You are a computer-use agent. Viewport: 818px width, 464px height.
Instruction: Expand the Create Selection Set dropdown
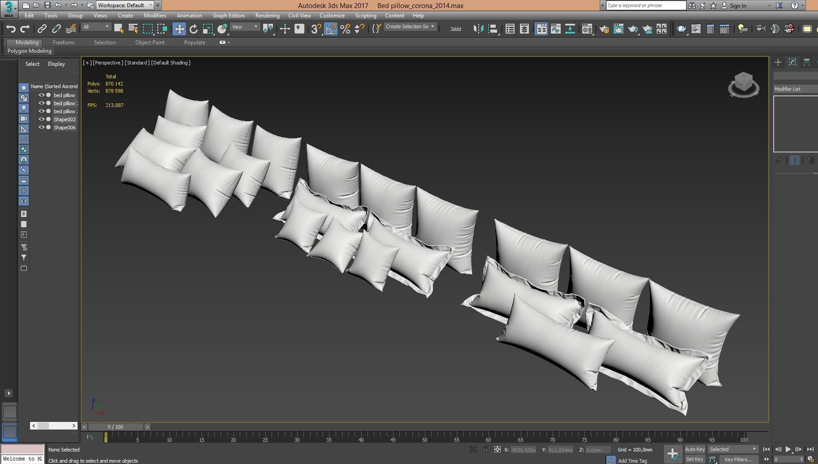[410, 27]
